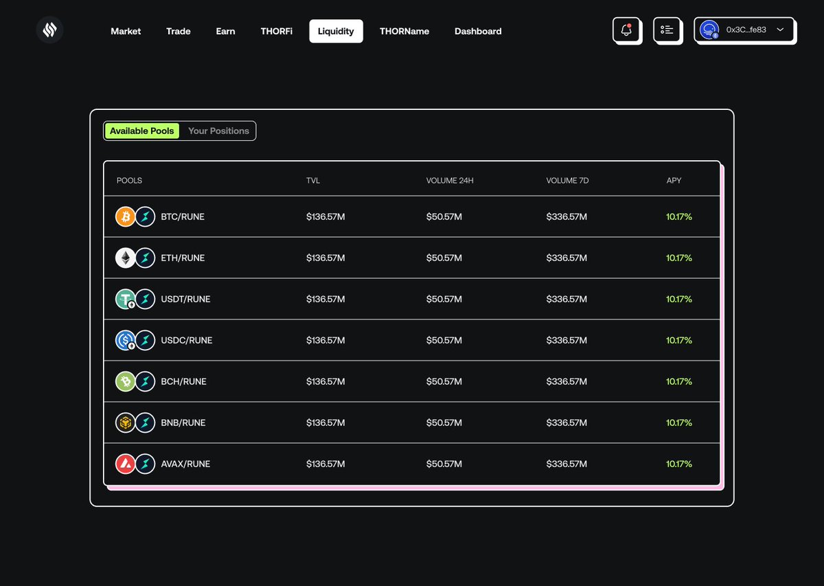Click the wallet avatar icon
This screenshot has width=824, height=586.
point(709,30)
